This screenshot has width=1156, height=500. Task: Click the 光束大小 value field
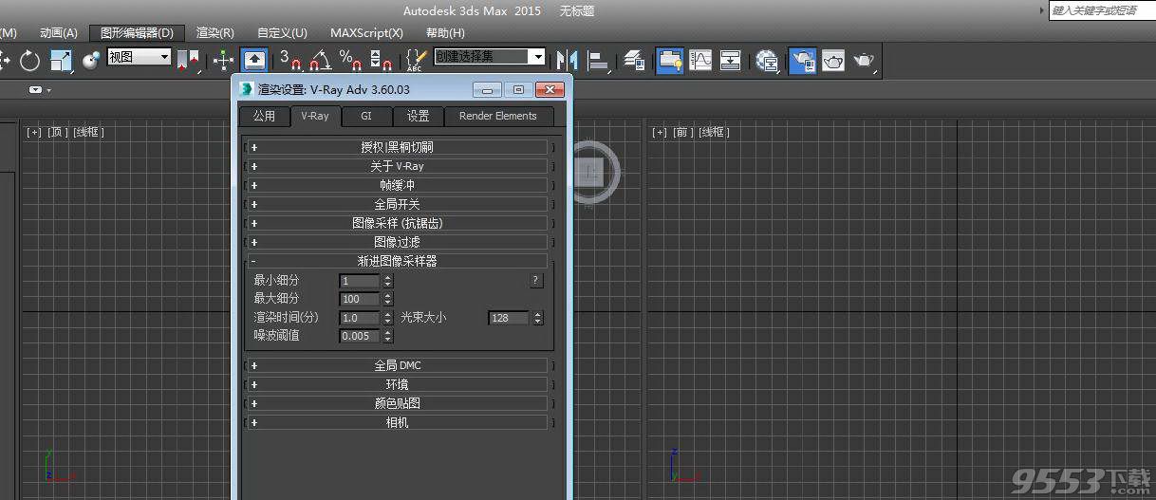pyautogui.click(x=510, y=318)
